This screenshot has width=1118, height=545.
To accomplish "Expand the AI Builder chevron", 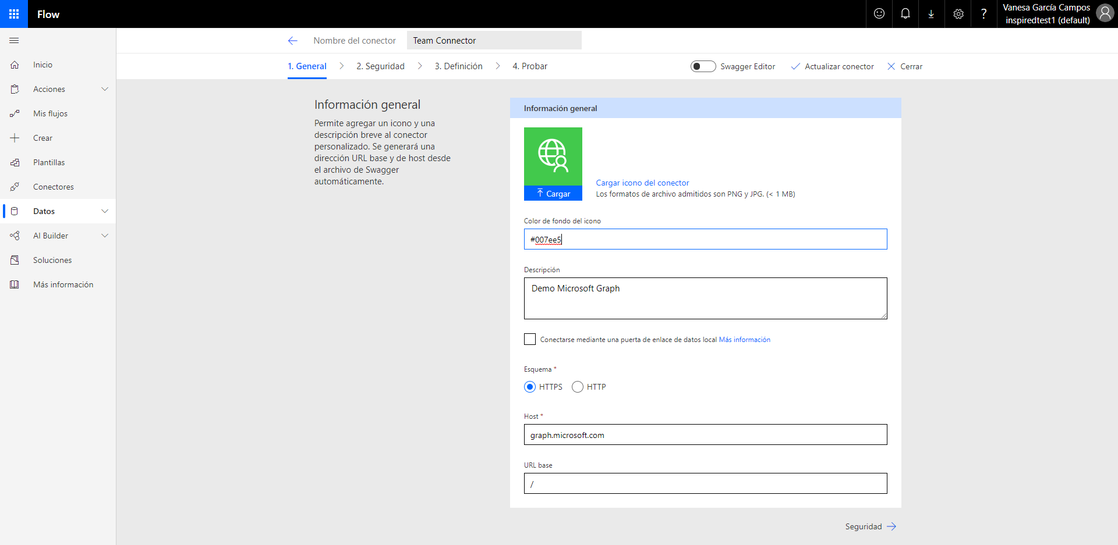I will click(105, 236).
